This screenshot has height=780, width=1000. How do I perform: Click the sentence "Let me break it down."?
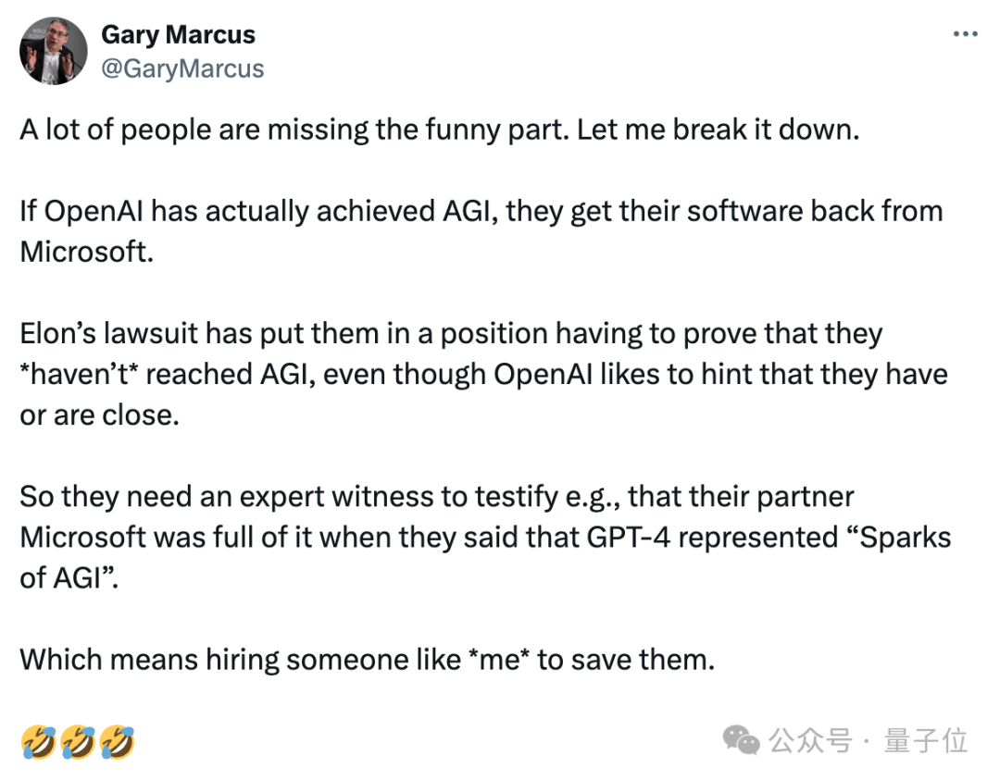tap(719, 129)
